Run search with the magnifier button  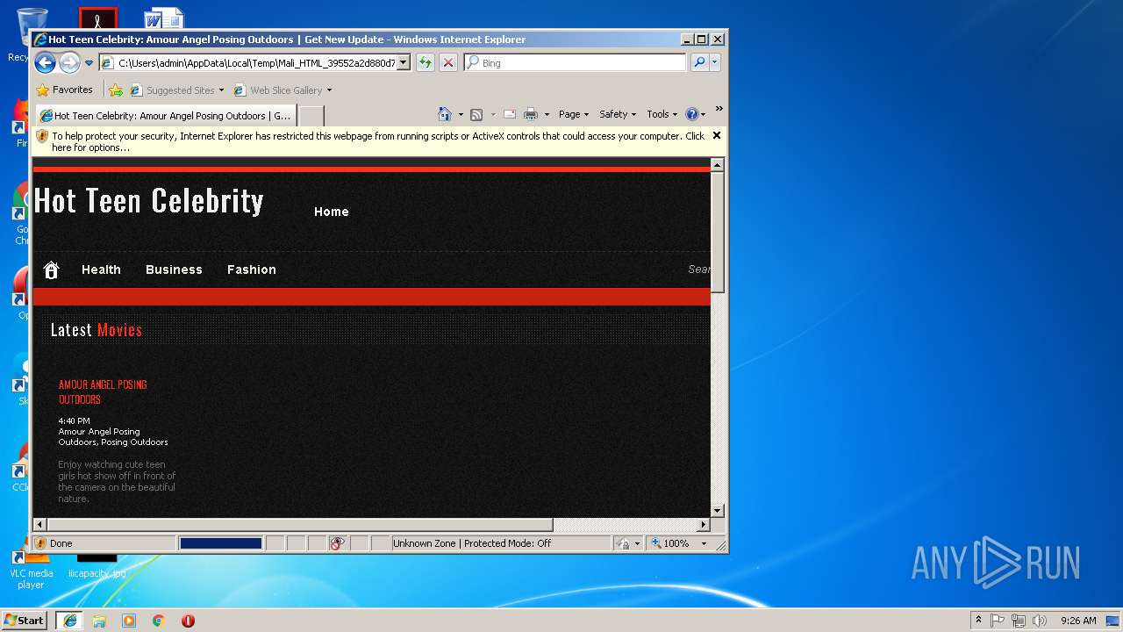[699, 62]
